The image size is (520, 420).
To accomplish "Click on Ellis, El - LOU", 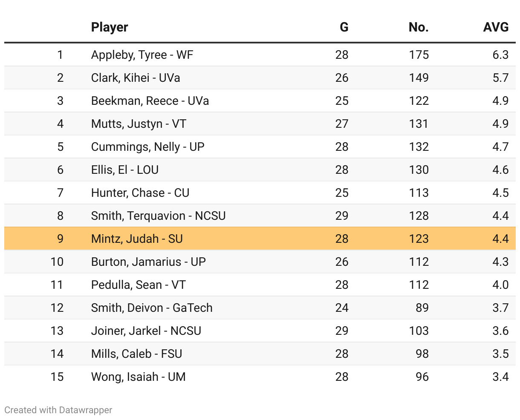I will [x=125, y=170].
